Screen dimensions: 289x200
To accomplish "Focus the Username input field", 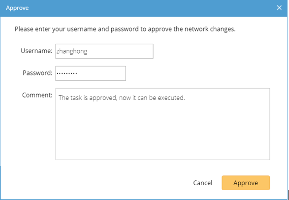I will point(104,51).
